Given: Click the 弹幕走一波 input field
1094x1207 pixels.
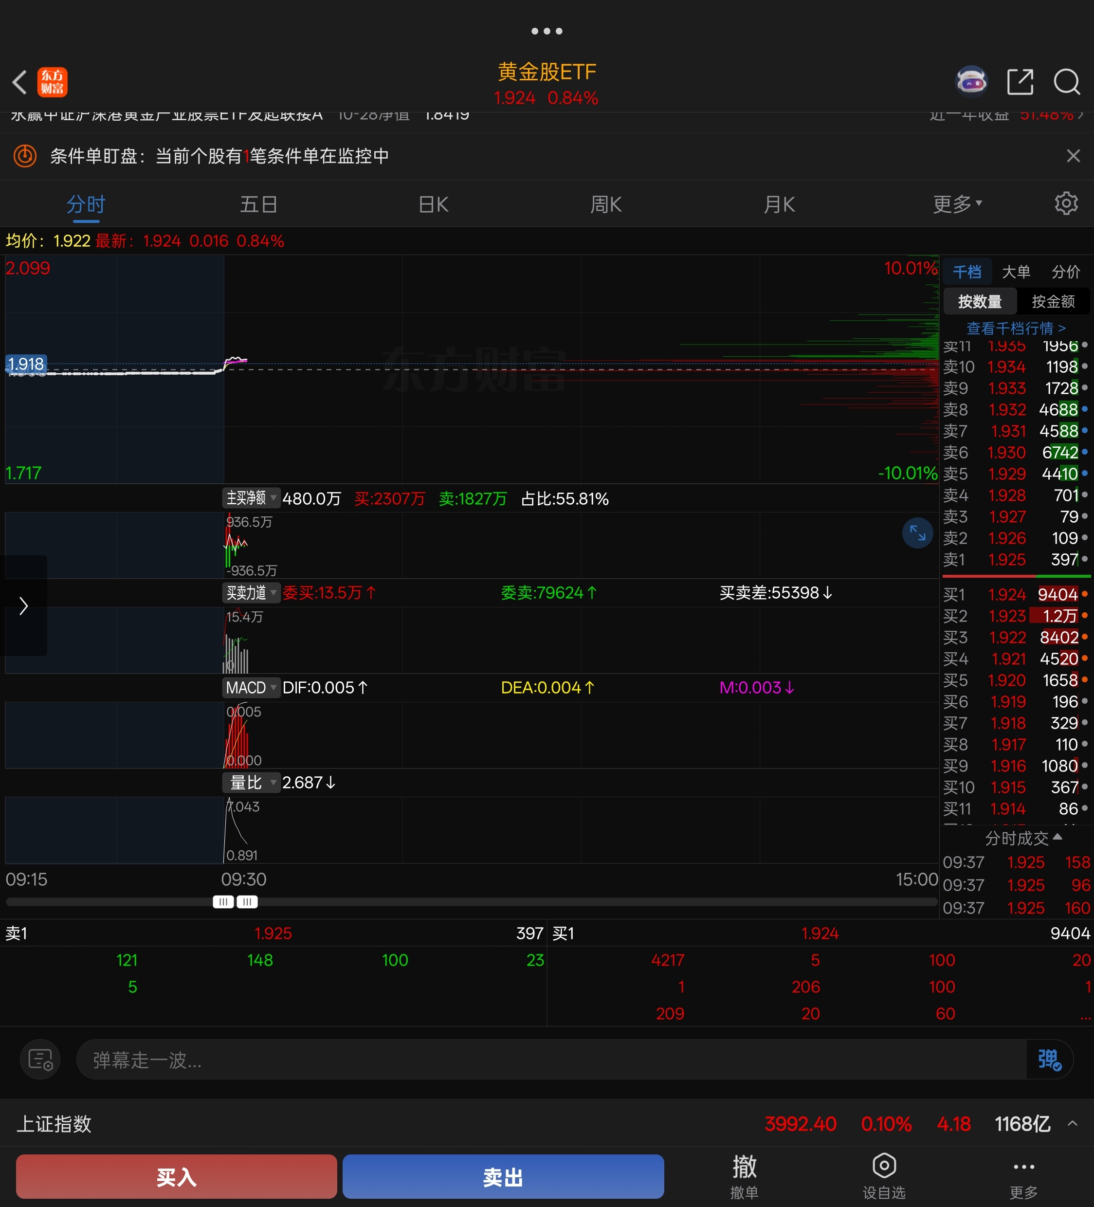Looking at the screenshot, I should [551, 1059].
